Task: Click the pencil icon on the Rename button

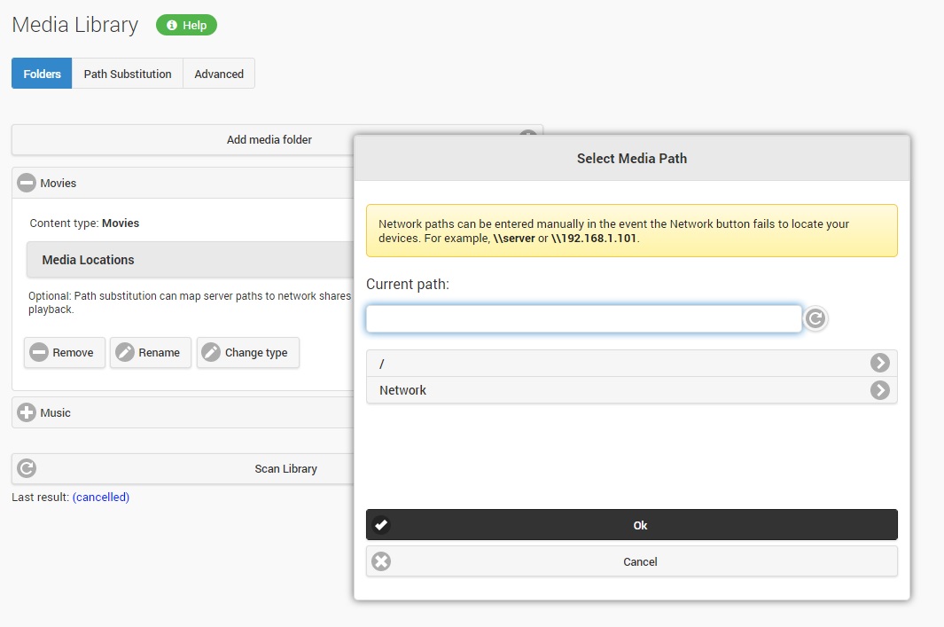Action: (125, 352)
